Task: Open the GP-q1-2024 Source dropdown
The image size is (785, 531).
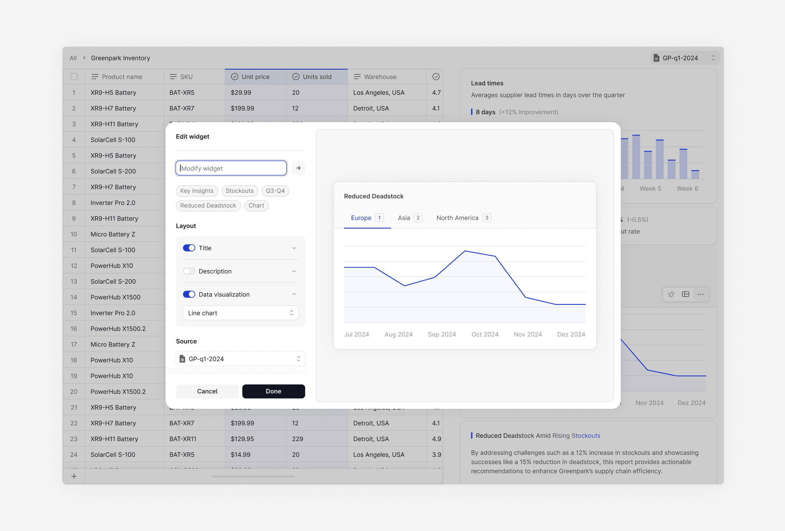Action: coord(240,359)
